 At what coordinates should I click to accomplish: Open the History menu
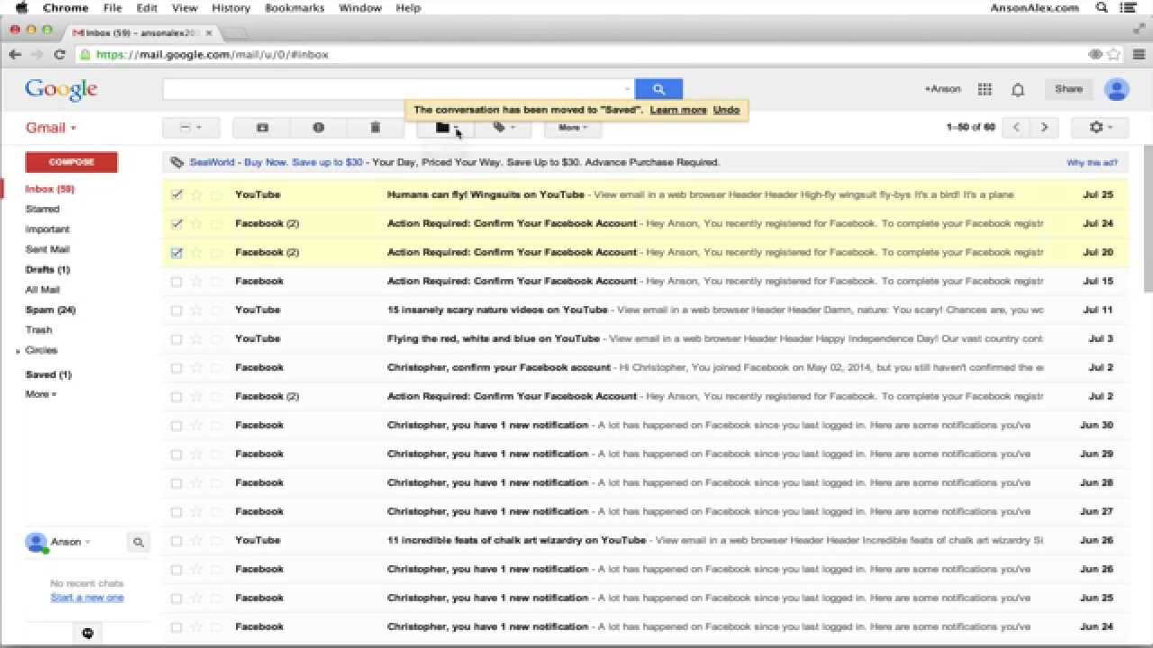click(231, 8)
